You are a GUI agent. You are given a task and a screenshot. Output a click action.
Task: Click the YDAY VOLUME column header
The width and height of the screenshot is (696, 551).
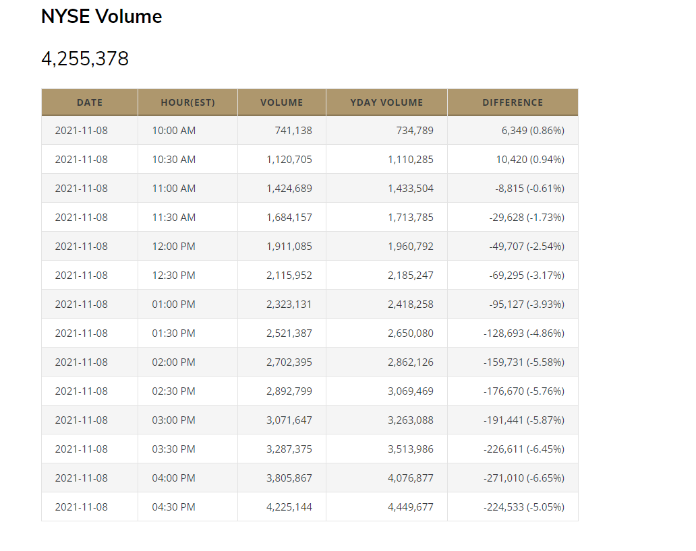tap(386, 102)
